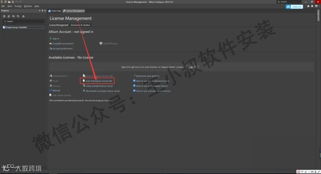Viewport: 321px width, 174px height.
Task: Click the Projects panel search field
Action: (x=23, y=21)
